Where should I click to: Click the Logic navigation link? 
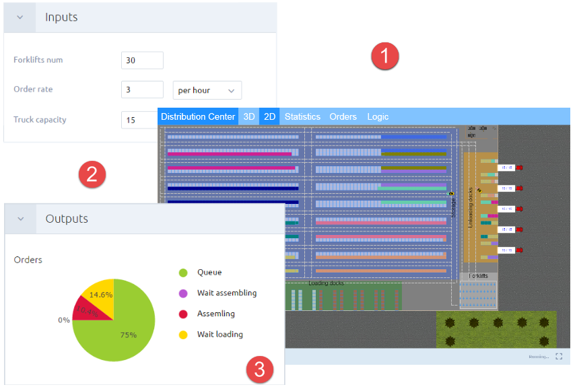pyautogui.click(x=378, y=116)
